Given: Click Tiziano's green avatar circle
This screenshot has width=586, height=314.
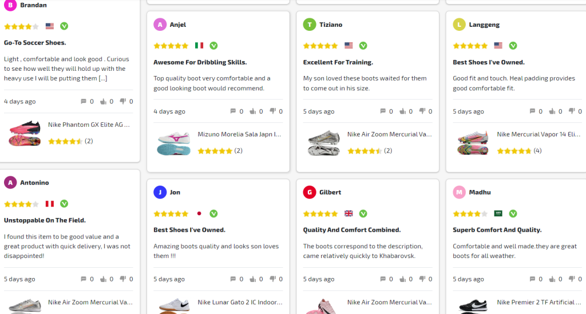Looking at the screenshot, I should (310, 25).
